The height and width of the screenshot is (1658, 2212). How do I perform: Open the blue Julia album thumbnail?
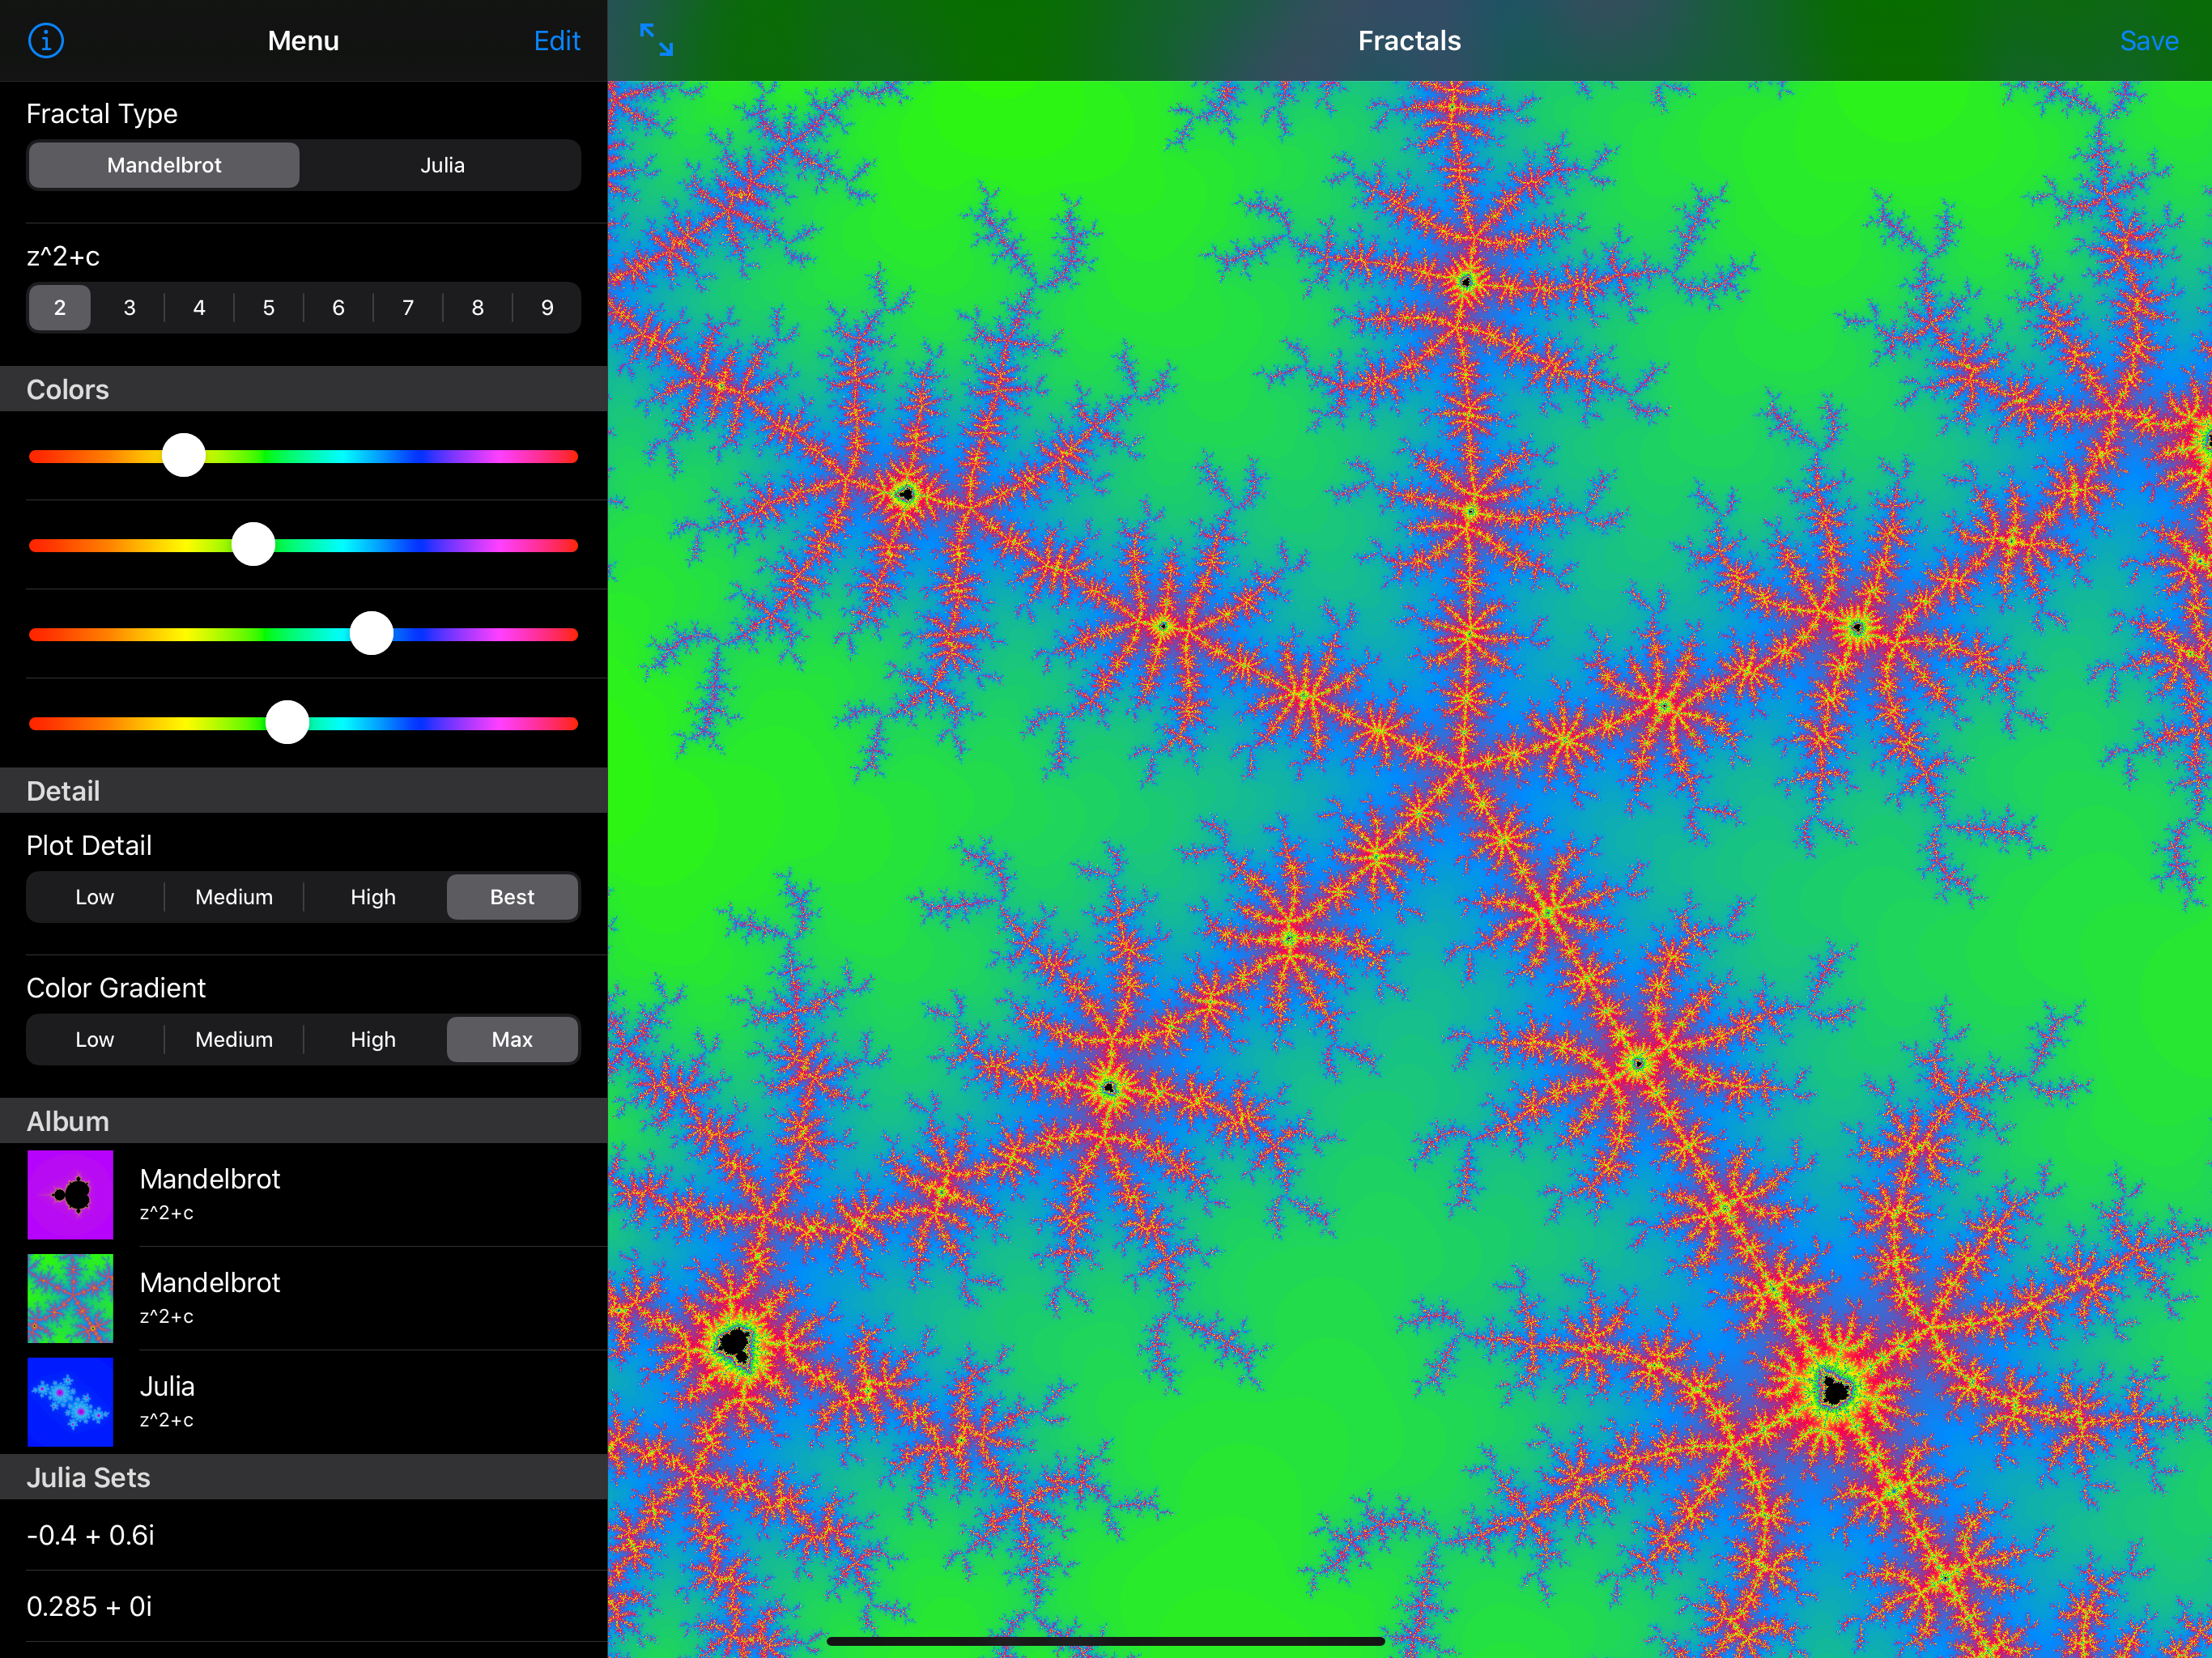(70, 1401)
